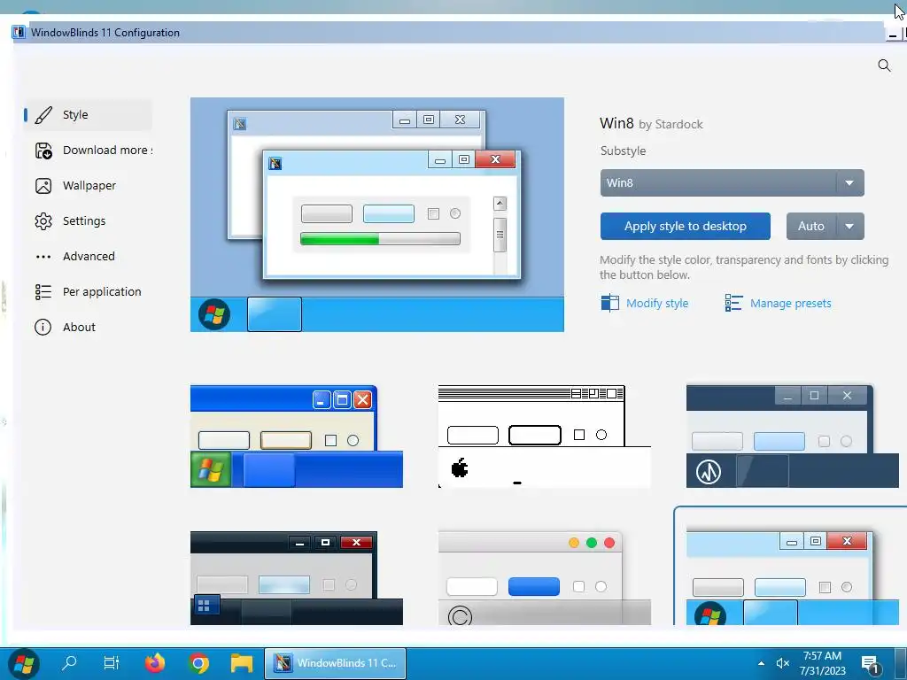Open the Advanced section
This screenshot has height=680, width=907.
[x=89, y=256]
